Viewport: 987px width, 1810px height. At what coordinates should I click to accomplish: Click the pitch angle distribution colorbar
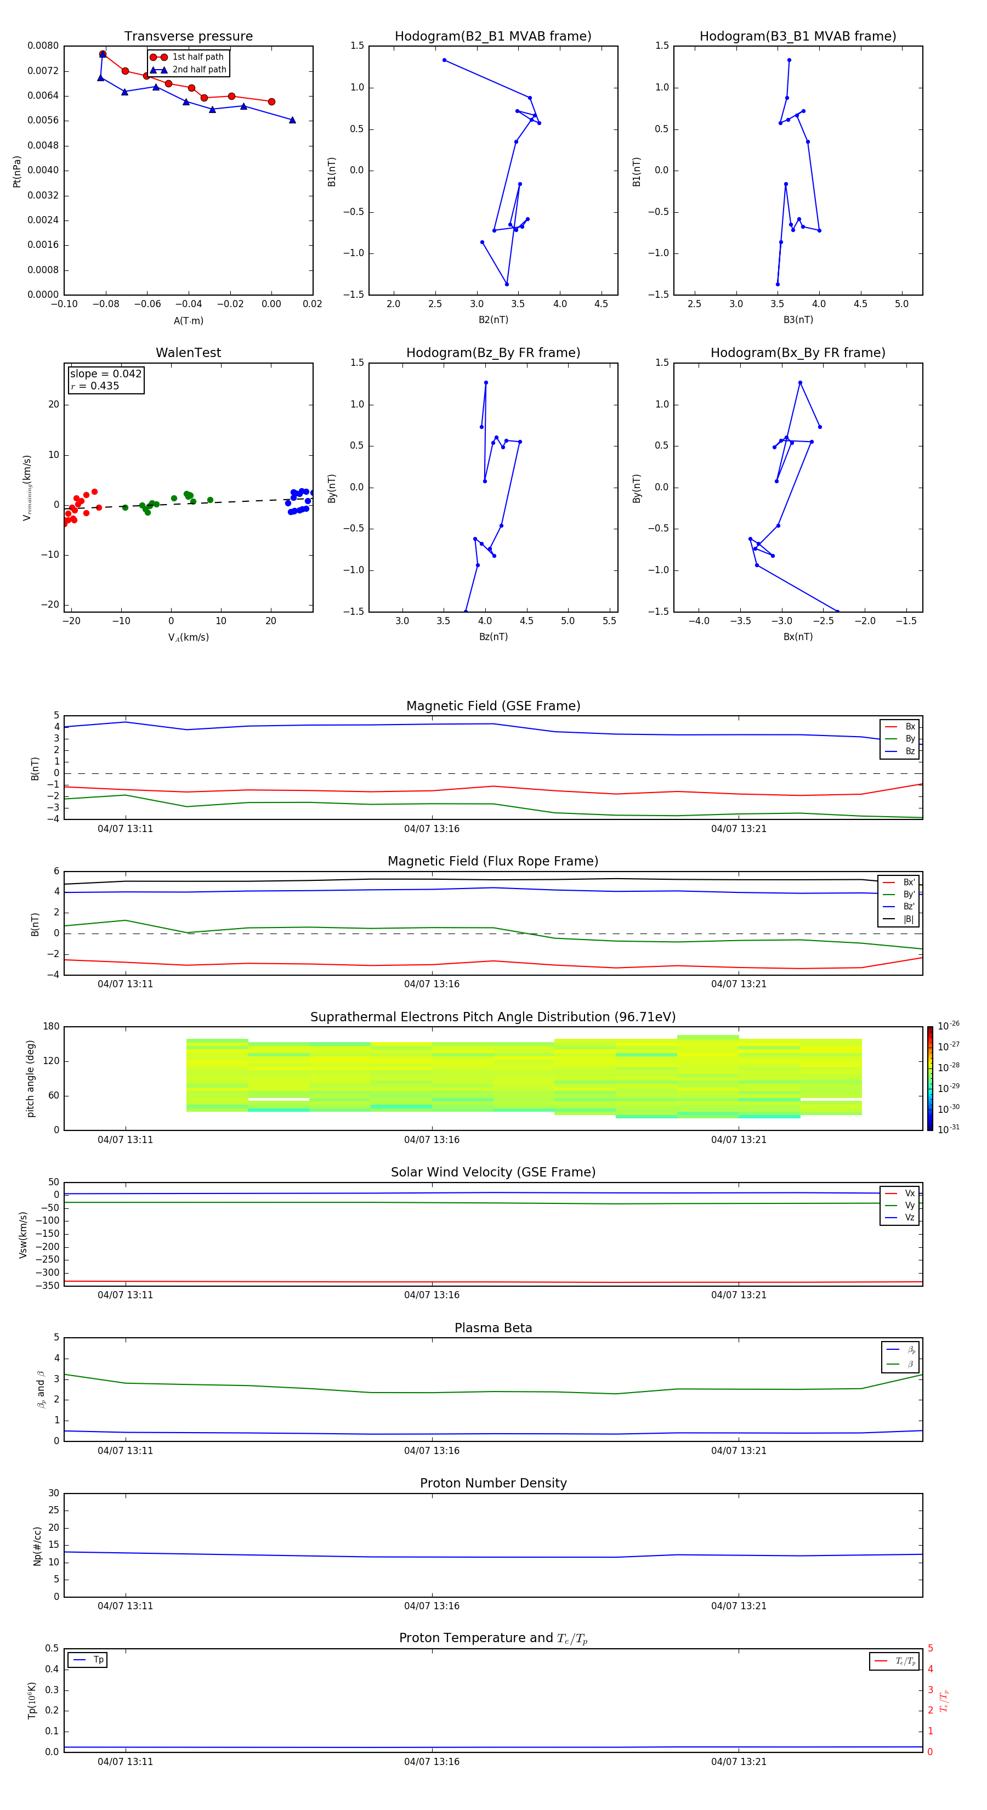point(930,1078)
